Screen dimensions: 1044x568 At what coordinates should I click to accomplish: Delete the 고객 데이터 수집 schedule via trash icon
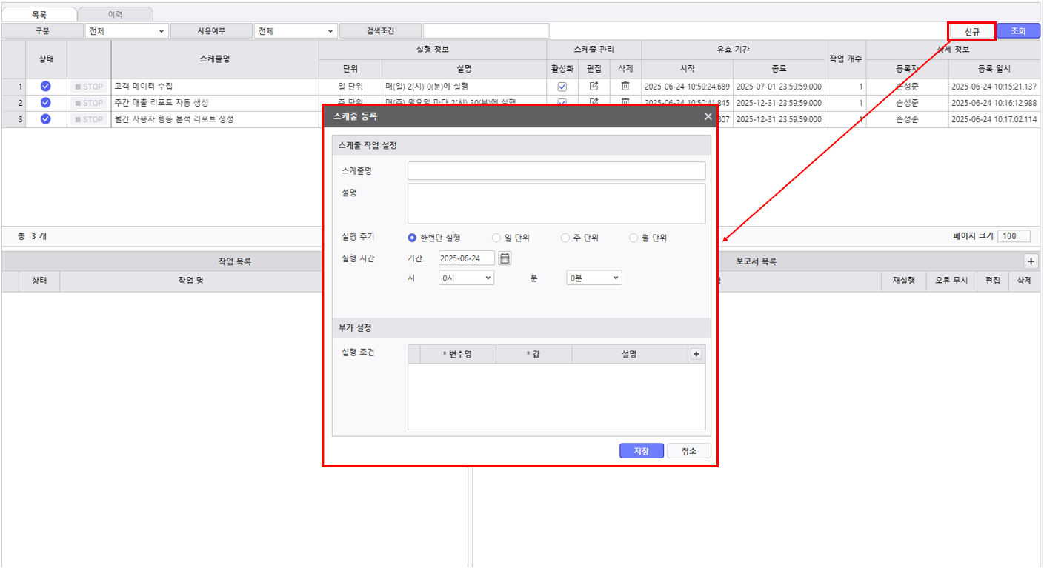(625, 87)
